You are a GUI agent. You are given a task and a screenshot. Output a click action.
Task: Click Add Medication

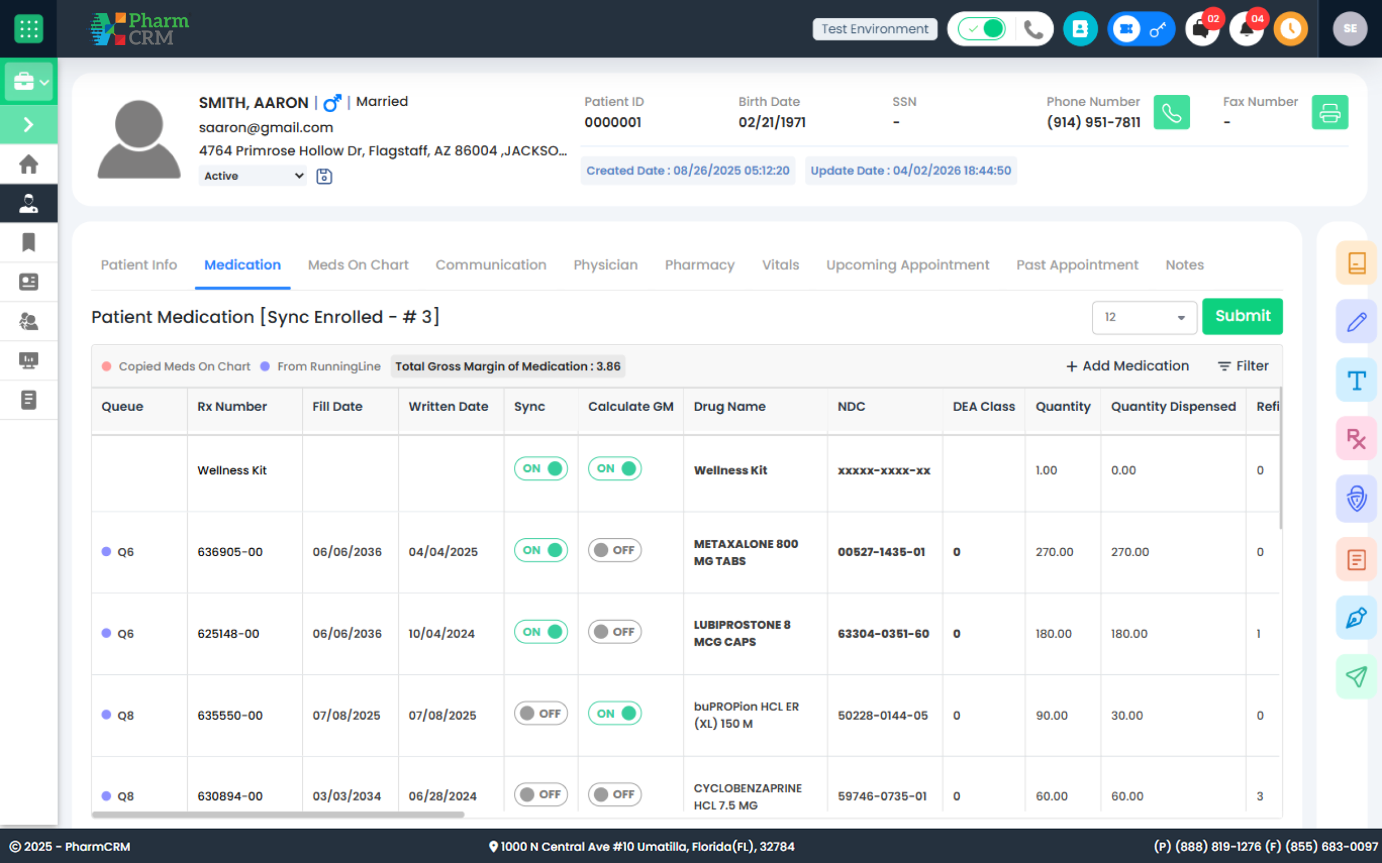click(1127, 366)
